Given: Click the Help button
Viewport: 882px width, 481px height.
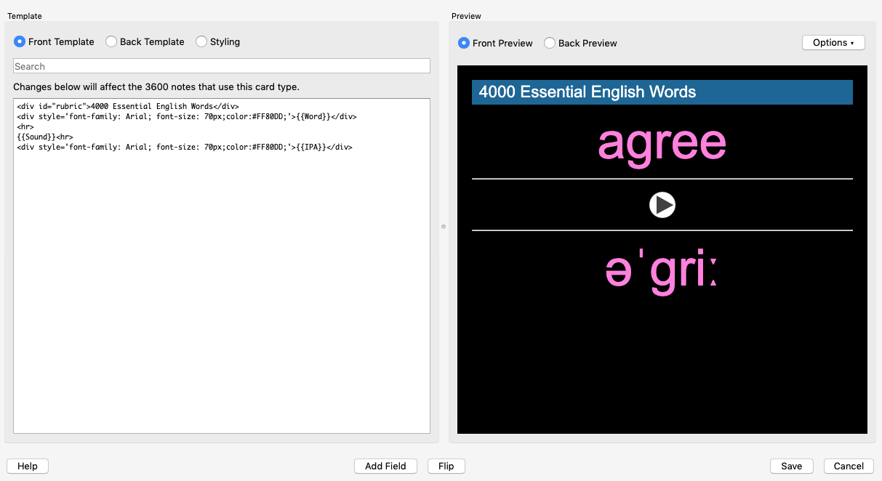Looking at the screenshot, I should (x=28, y=466).
